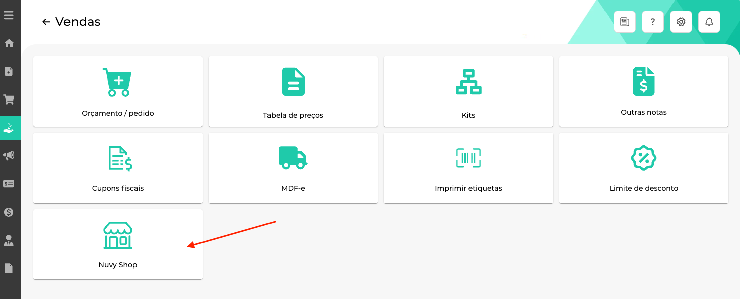Click the Cupons fiscais card

pyautogui.click(x=118, y=168)
